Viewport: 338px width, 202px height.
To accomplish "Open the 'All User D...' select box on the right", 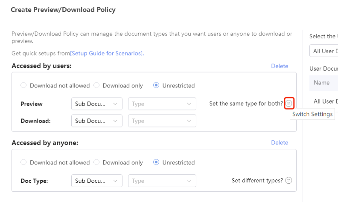I will coord(324,51).
